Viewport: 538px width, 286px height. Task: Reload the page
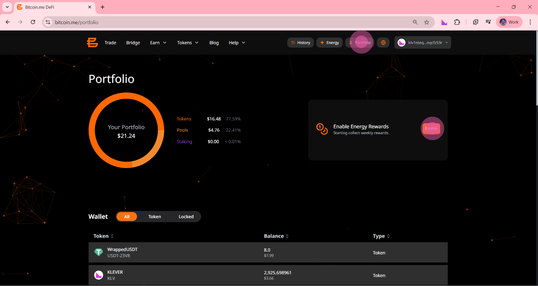[33, 22]
